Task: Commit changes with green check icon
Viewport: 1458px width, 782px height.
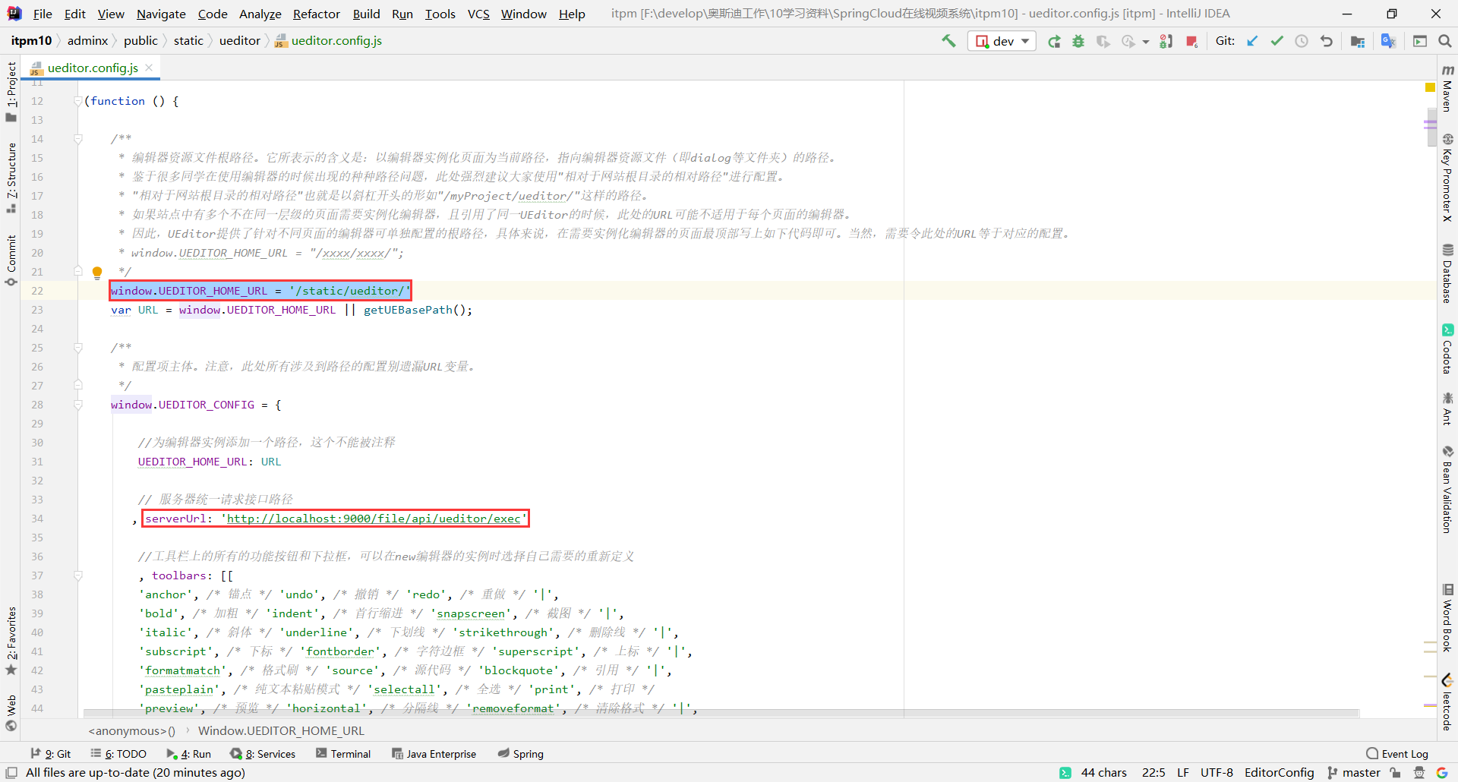Action: [x=1277, y=41]
